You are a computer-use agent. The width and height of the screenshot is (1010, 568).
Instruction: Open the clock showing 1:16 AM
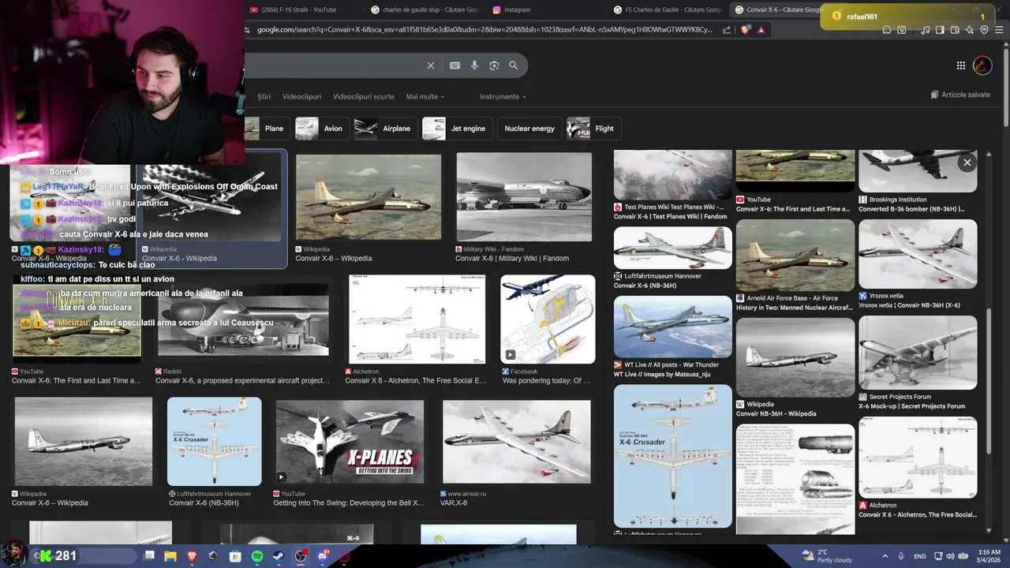pos(989,556)
